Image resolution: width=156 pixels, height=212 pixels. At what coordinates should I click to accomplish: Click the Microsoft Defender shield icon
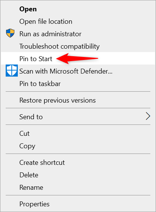(12, 71)
